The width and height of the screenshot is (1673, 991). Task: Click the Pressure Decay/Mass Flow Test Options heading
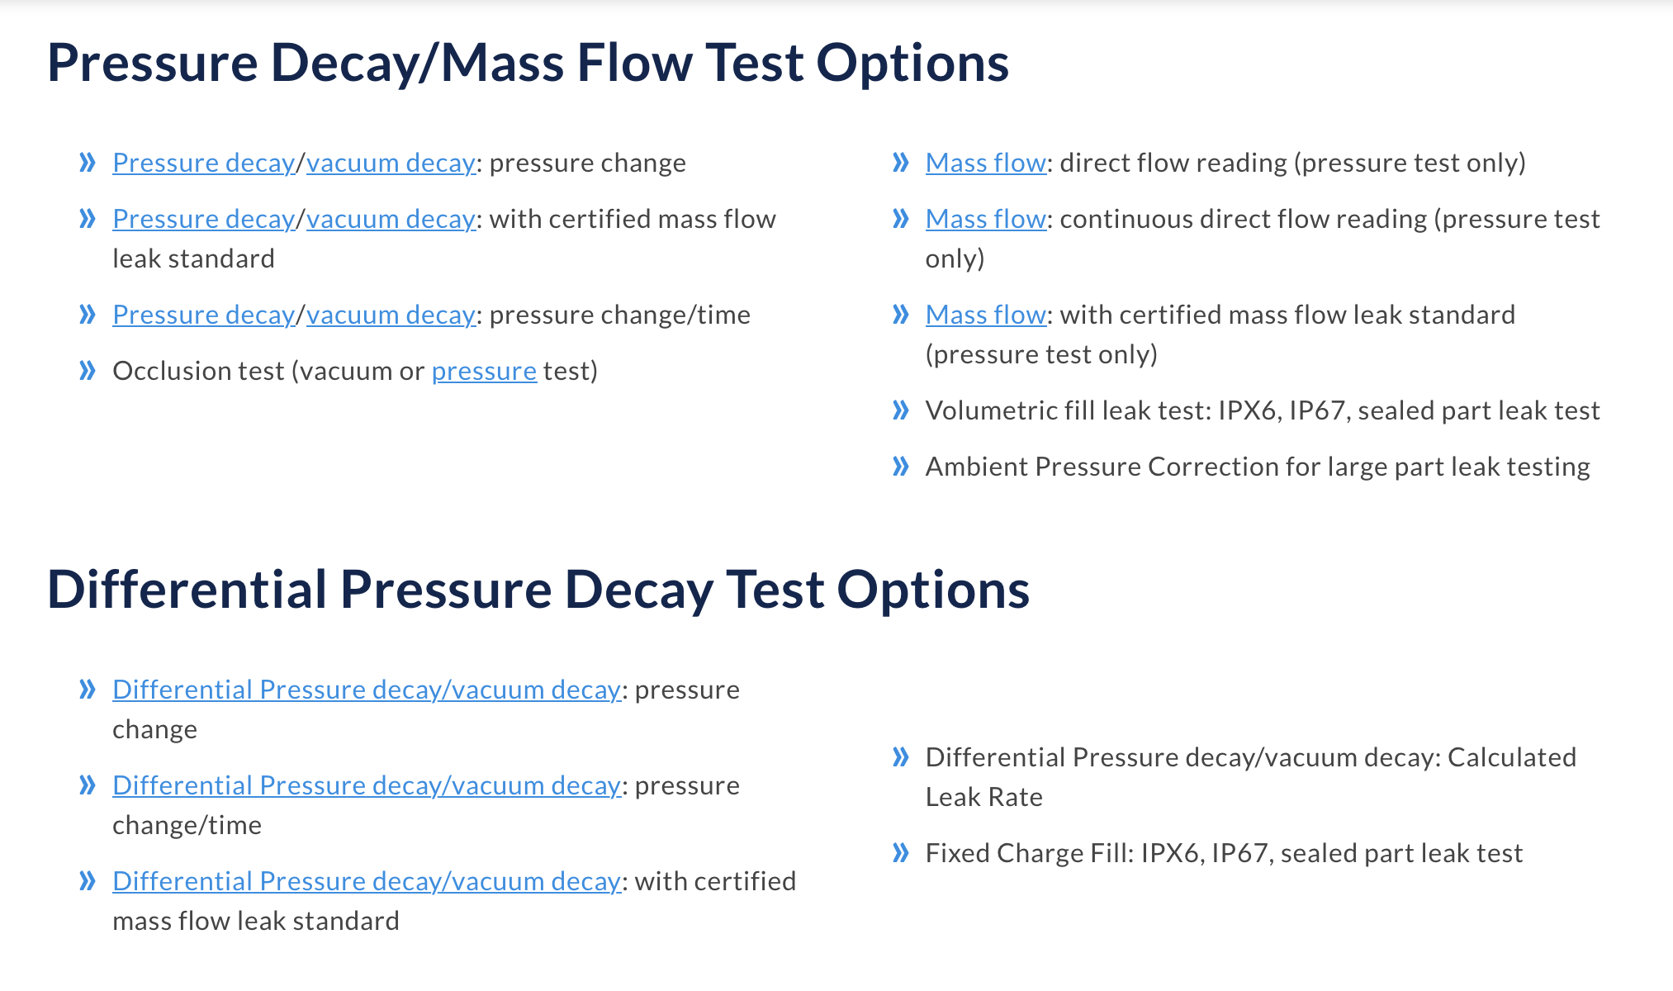528,63
